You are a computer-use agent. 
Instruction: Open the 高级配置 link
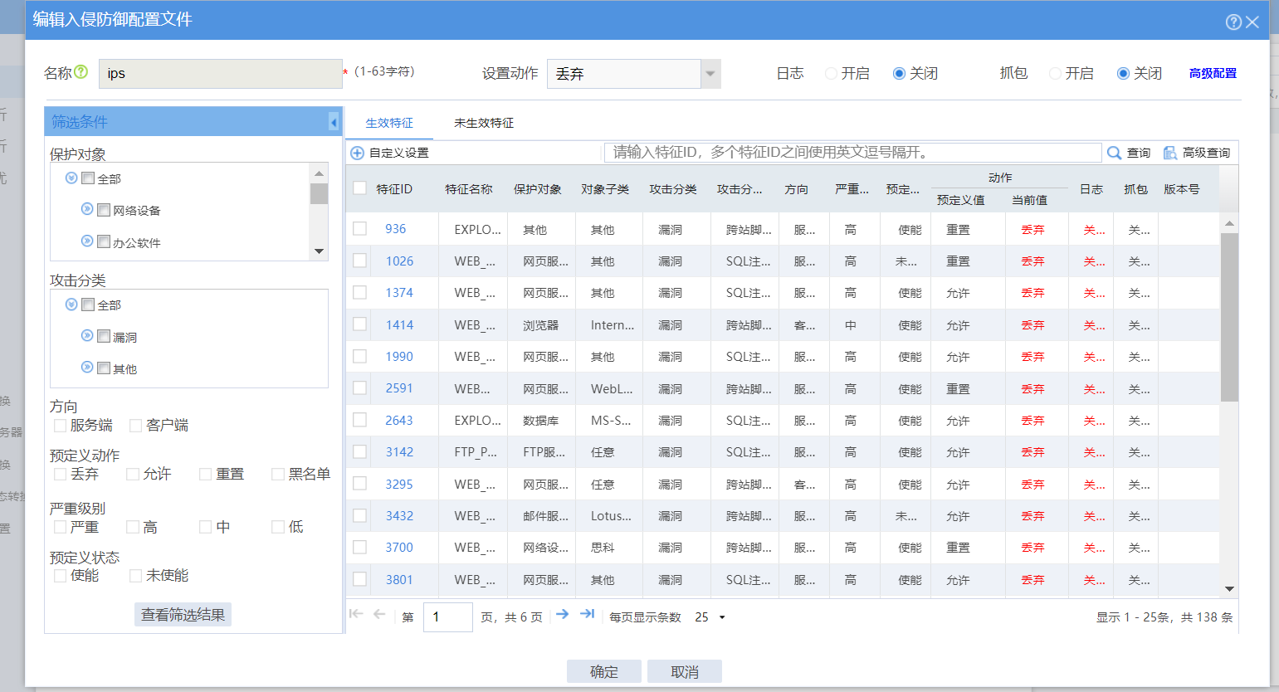click(1213, 73)
